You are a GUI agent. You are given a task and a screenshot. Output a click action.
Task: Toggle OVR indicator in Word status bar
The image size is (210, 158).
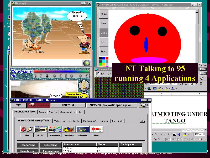coord(186,139)
